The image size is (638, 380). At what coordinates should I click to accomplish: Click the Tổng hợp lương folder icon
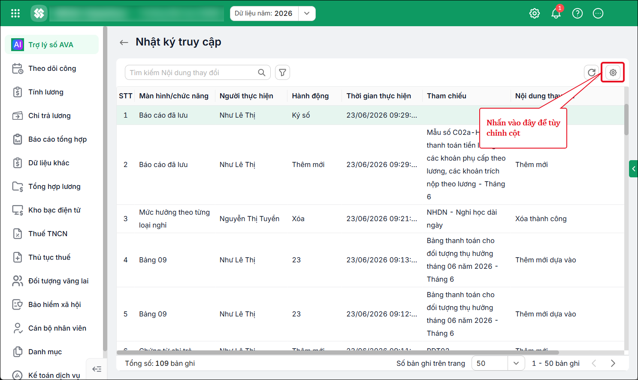[18, 186]
